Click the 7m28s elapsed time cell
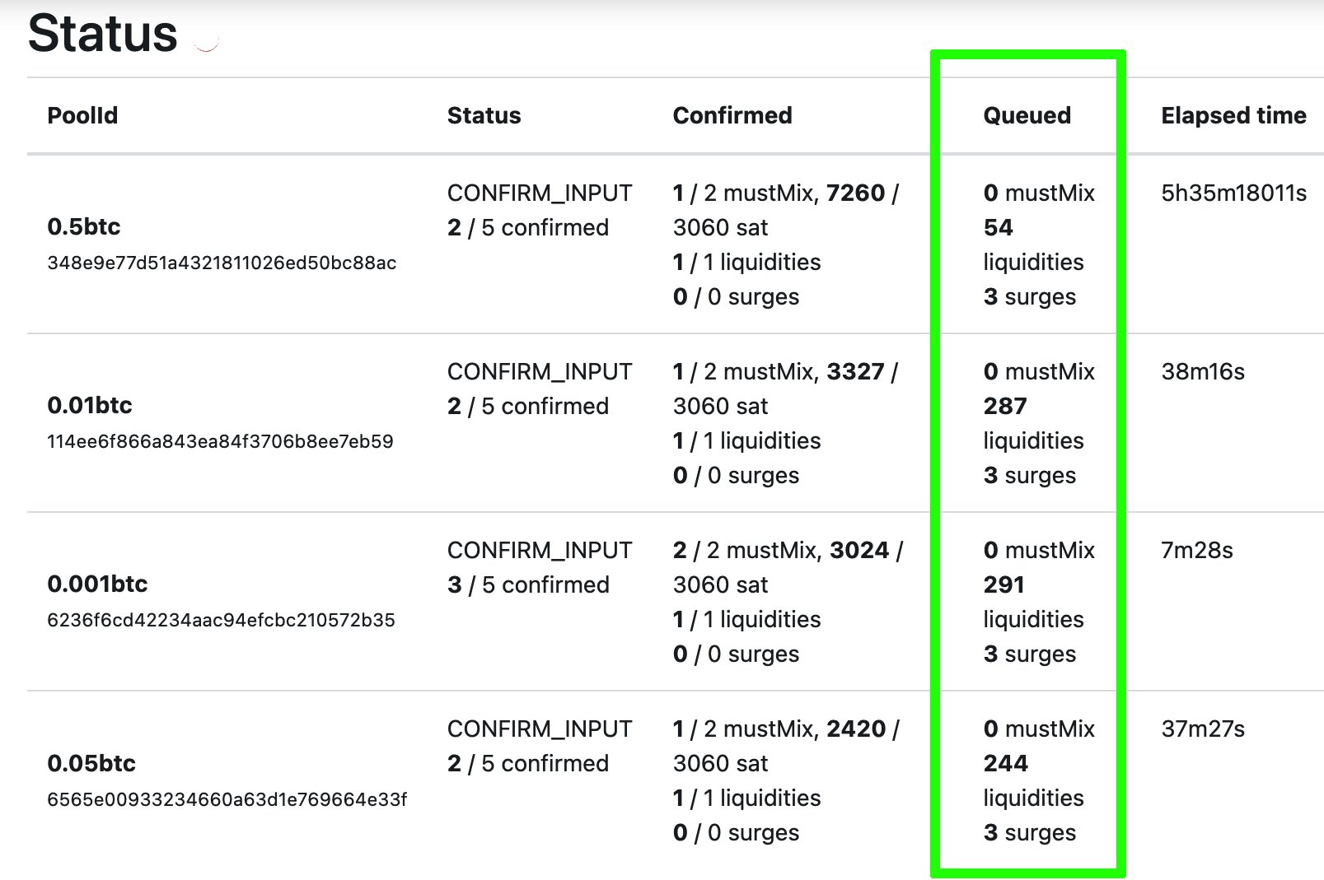Viewport: 1324px width, 880px height. [x=1196, y=550]
